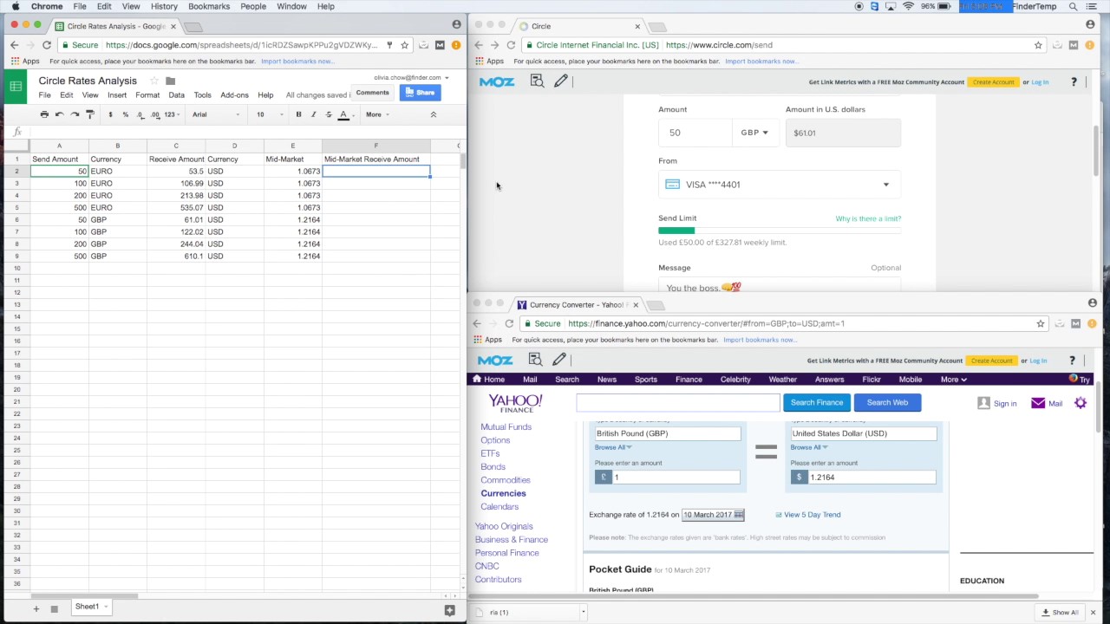
Task: Open the olivia.chow@finder.com account dropdown
Action: (411, 77)
